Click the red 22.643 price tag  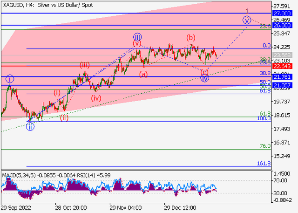click(282, 66)
